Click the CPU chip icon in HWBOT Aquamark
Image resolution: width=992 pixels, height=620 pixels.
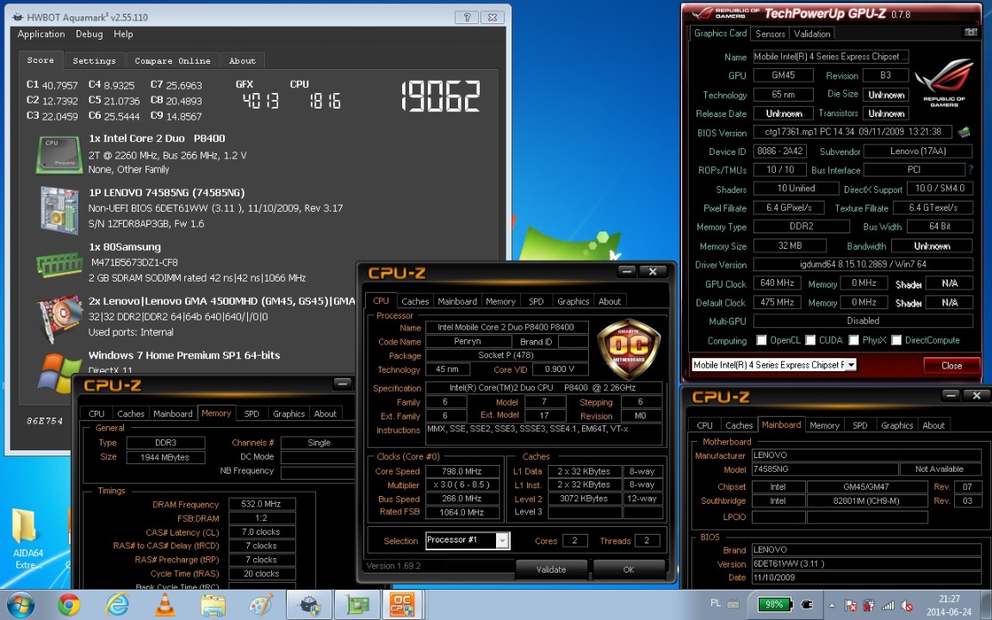click(59, 154)
